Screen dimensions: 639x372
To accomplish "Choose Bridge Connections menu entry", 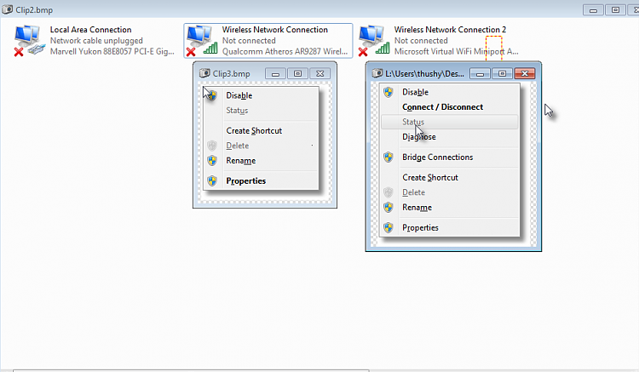I will pyautogui.click(x=437, y=157).
